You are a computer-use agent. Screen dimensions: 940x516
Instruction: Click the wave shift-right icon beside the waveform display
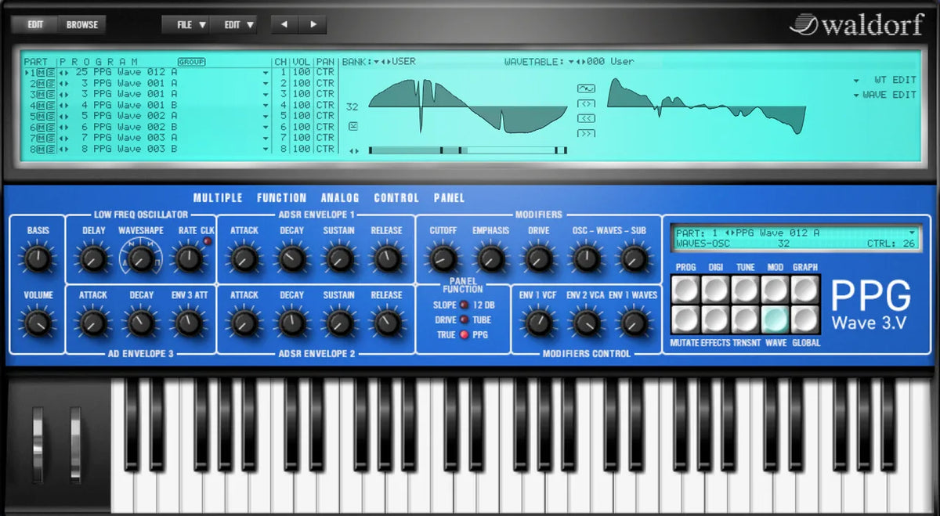585,133
